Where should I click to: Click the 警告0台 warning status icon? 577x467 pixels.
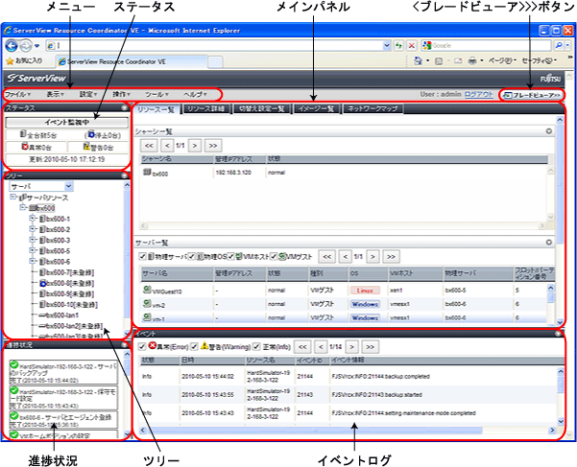(x=86, y=146)
